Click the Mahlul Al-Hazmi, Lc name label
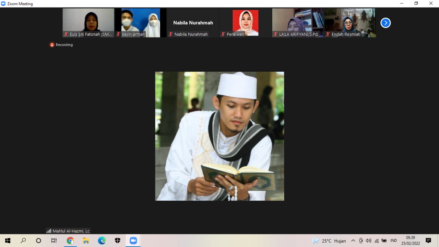The height and width of the screenshot is (247, 439). pos(71,231)
